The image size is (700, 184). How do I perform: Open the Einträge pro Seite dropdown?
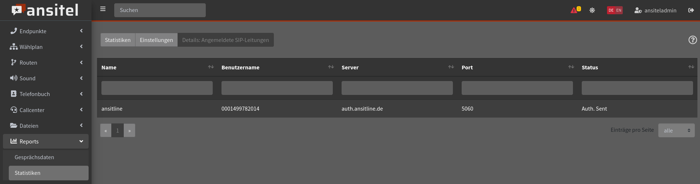point(676,130)
